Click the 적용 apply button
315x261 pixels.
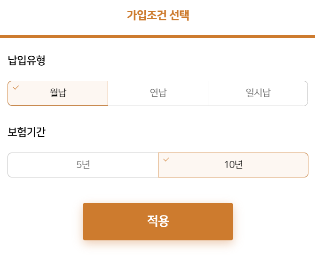pos(158,222)
